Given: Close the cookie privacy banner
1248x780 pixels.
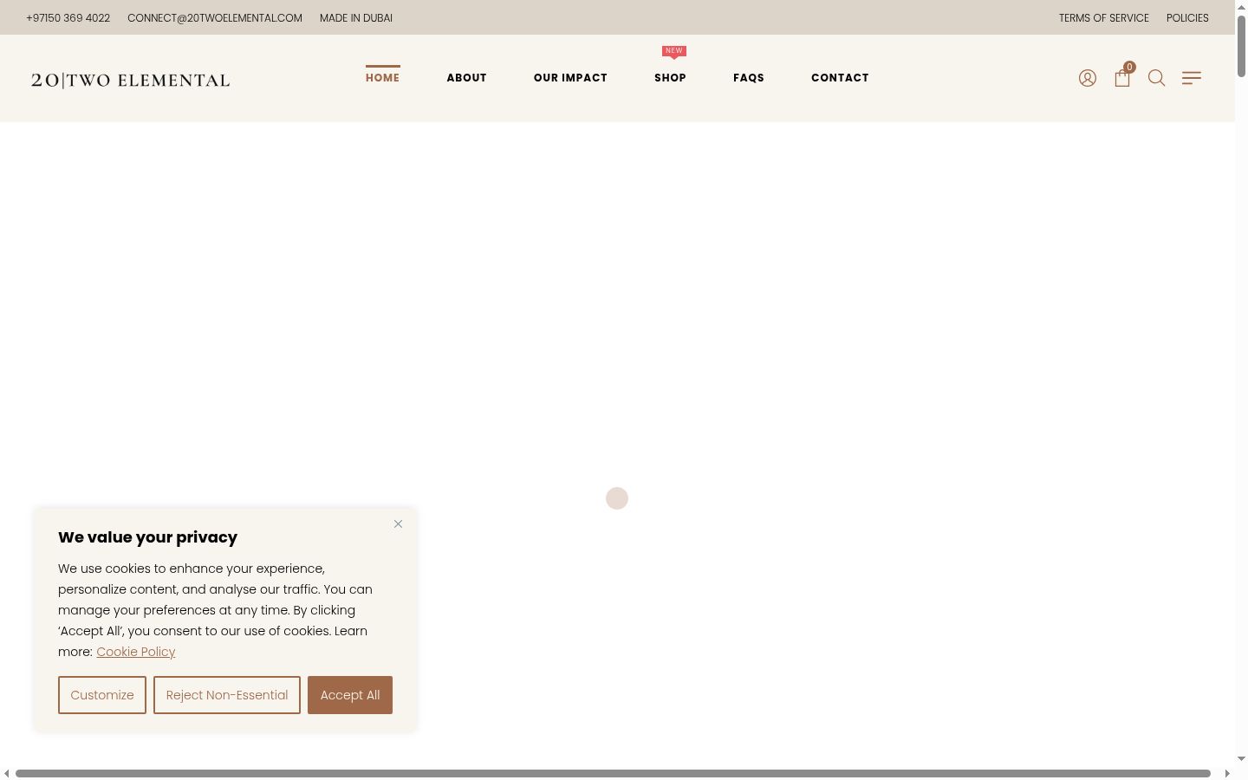Looking at the screenshot, I should 398,523.
